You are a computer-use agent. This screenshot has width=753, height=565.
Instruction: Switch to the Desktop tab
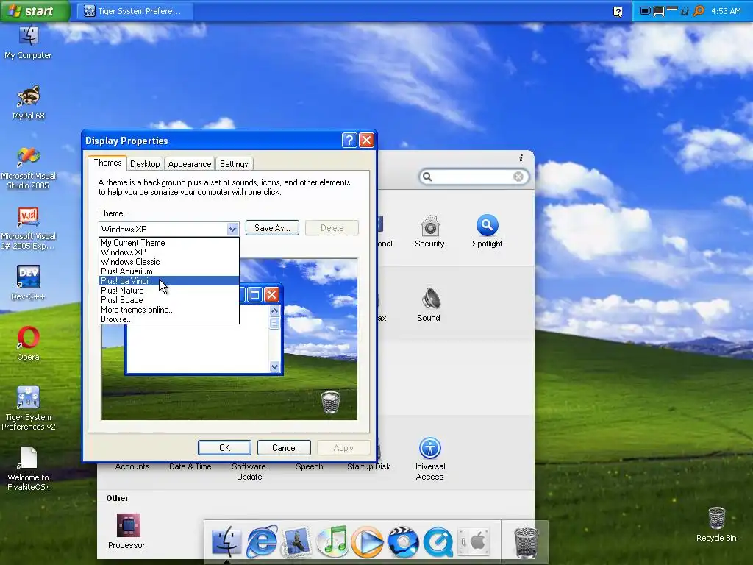pyautogui.click(x=145, y=164)
